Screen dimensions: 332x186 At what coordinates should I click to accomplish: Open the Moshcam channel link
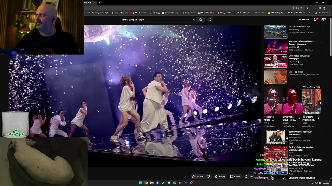pos(293,47)
